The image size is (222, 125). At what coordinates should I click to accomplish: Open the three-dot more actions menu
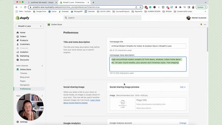pyautogui.click(x=205, y=25)
